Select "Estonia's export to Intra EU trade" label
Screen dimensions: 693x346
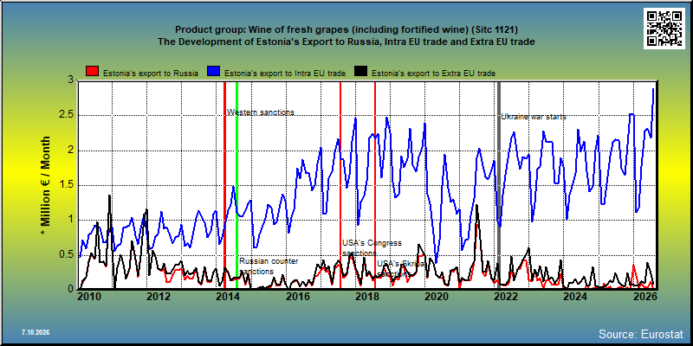[x=285, y=74]
